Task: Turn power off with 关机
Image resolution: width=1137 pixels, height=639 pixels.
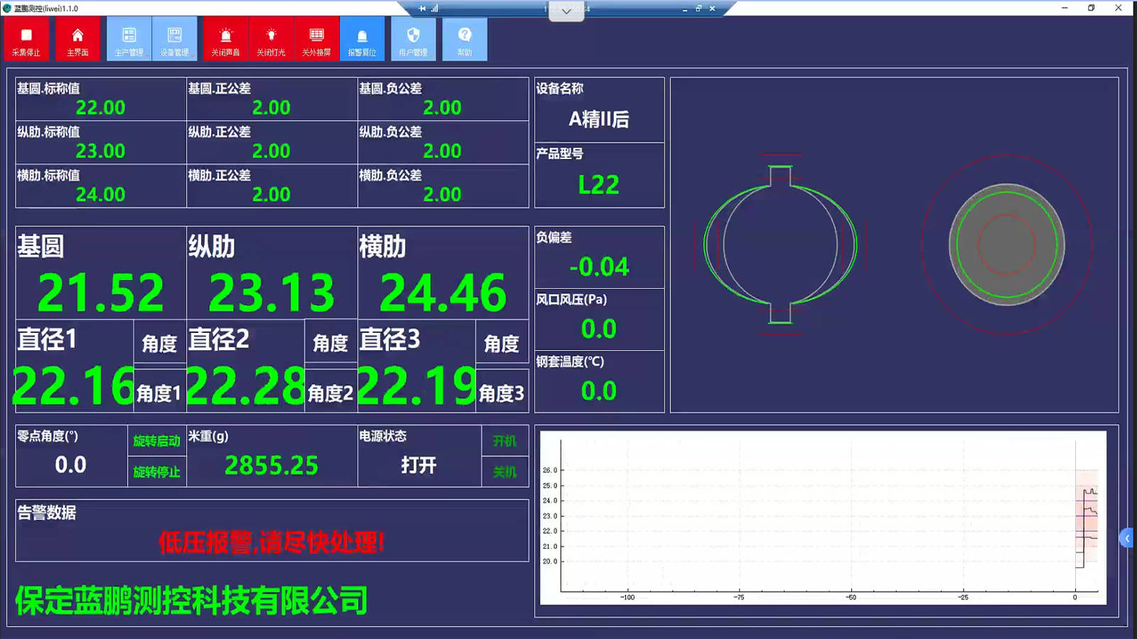Action: pyautogui.click(x=505, y=472)
